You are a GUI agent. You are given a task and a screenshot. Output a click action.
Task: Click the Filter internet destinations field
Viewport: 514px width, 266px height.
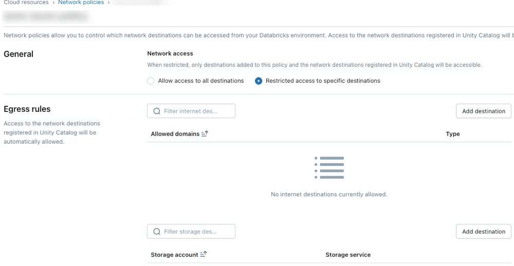[x=195, y=111]
